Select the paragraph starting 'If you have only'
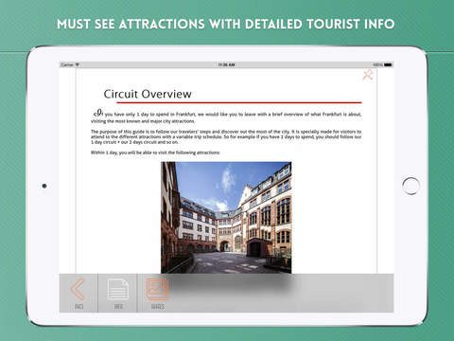The height and width of the screenshot is (341, 454). [226, 117]
